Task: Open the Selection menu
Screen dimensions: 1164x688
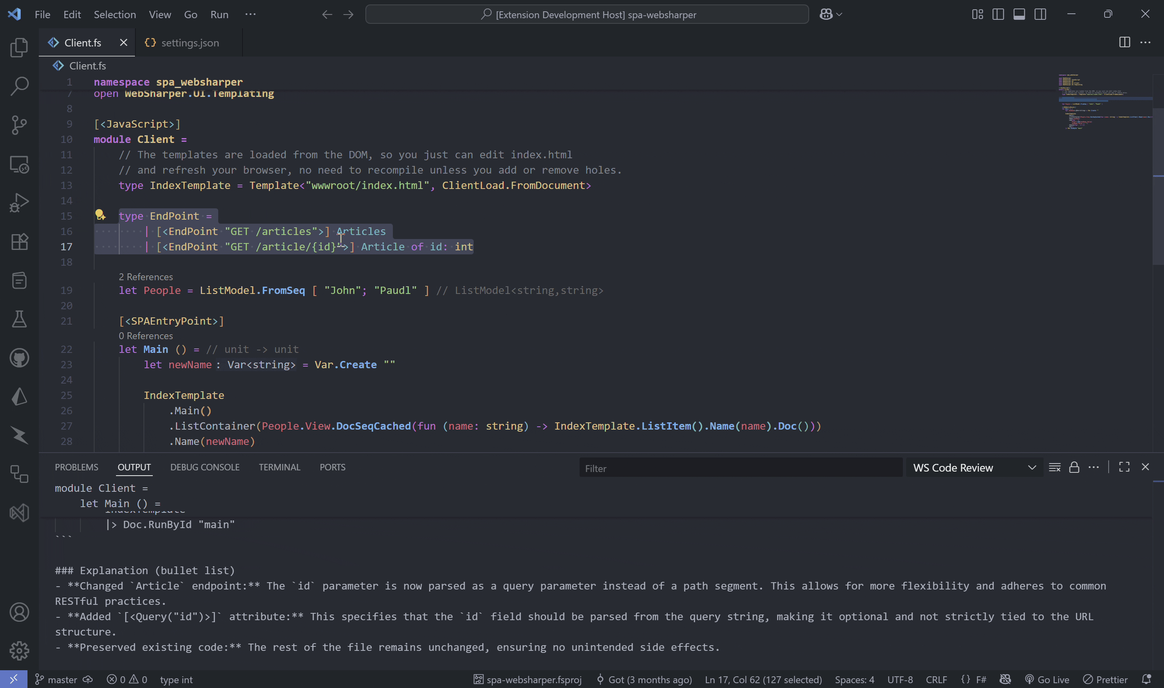Action: [115, 15]
